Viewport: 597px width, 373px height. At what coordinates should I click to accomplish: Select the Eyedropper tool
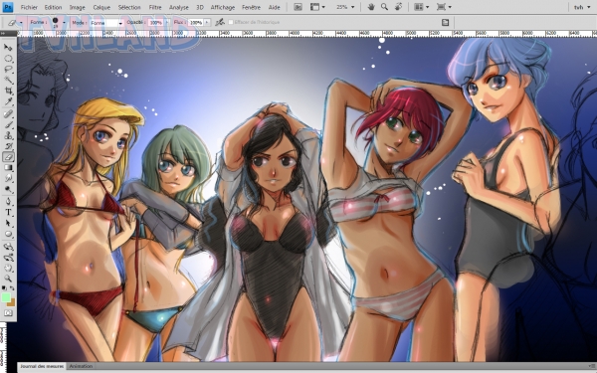[8, 101]
